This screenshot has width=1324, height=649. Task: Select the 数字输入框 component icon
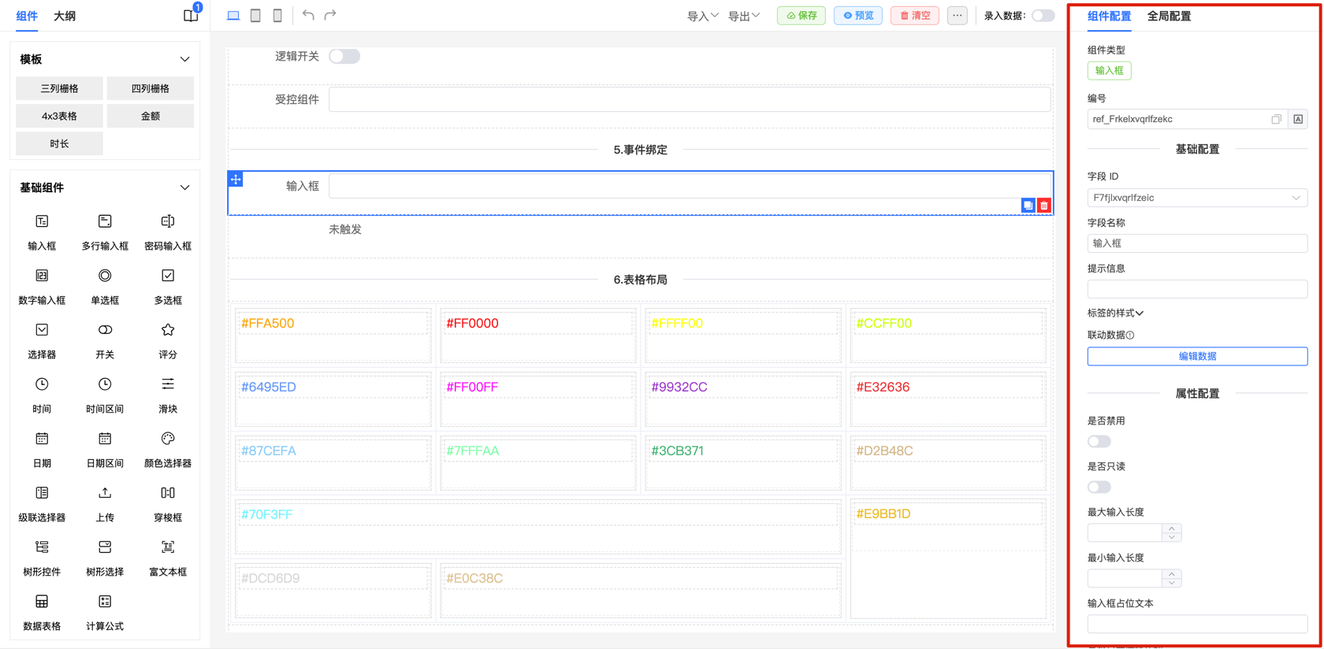tap(42, 276)
